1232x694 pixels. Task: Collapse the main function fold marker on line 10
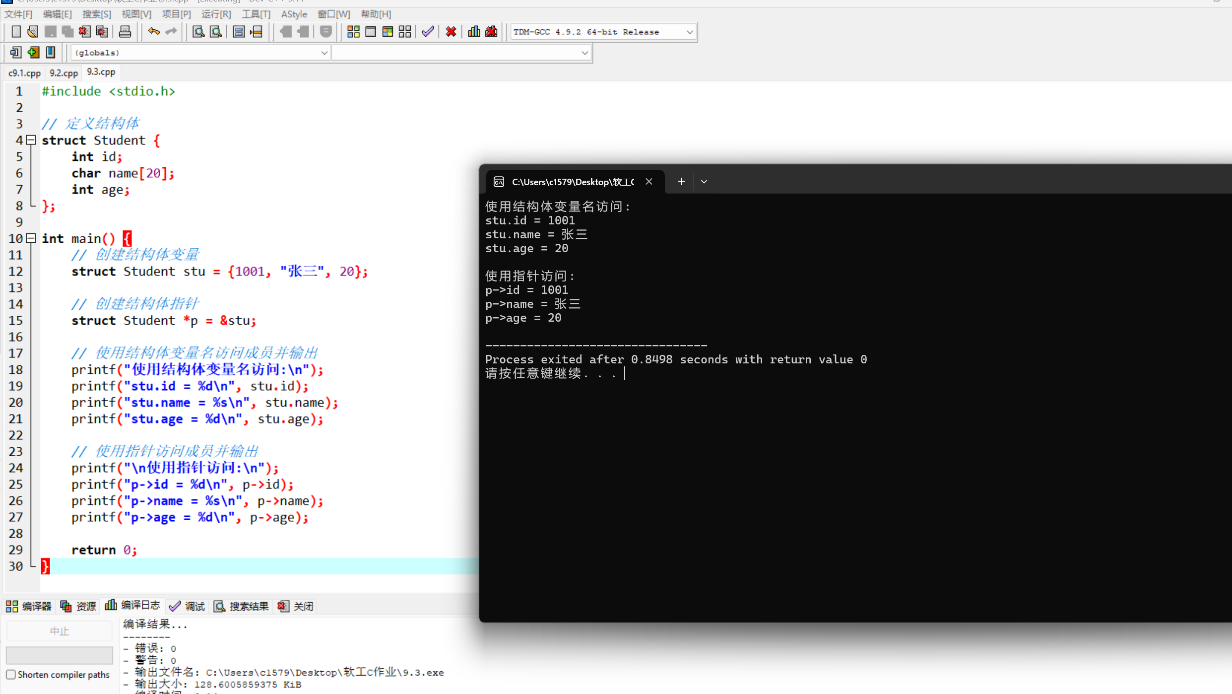click(x=31, y=238)
